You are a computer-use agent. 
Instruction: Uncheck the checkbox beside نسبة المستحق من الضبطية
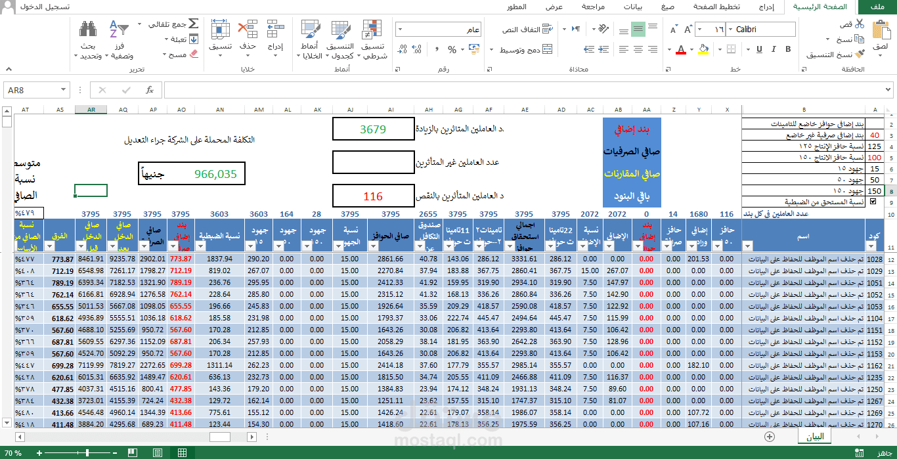tap(873, 201)
